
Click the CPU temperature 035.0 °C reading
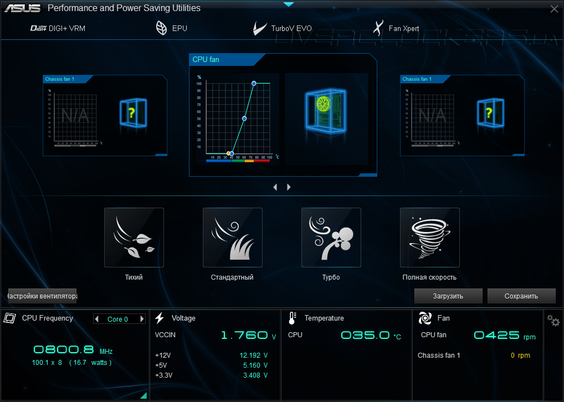[x=371, y=336]
